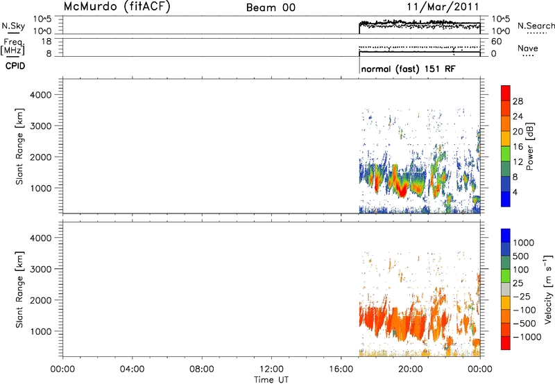Click the '2000' tick on the velocity panel
This screenshot has height=384, width=555.
coord(40,300)
